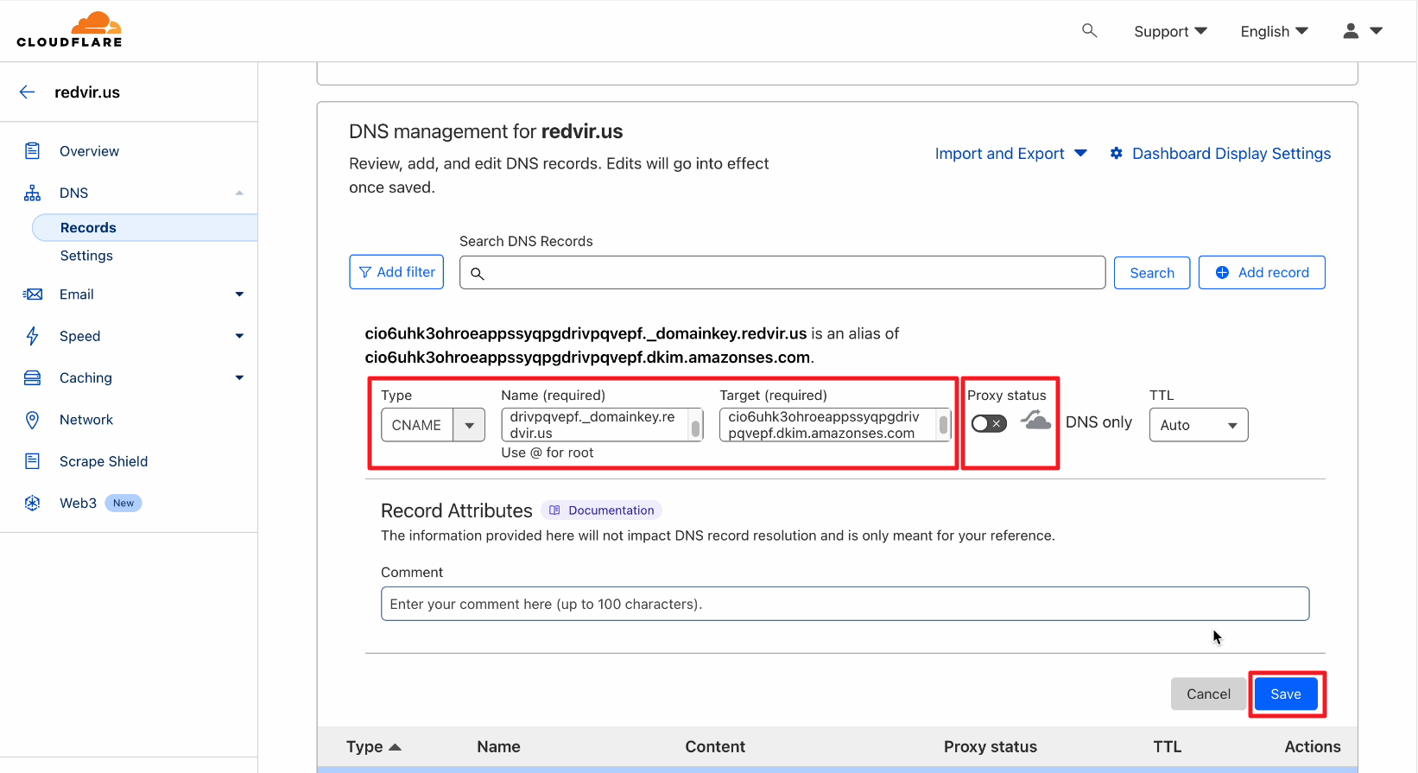Click the Cloudflare logo
The width and height of the screenshot is (1418, 773).
coord(70,30)
